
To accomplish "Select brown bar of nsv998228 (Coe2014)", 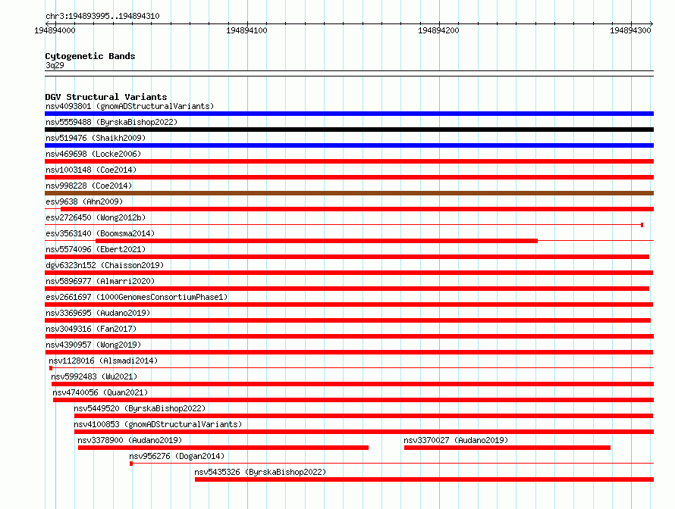I will coord(349,193).
